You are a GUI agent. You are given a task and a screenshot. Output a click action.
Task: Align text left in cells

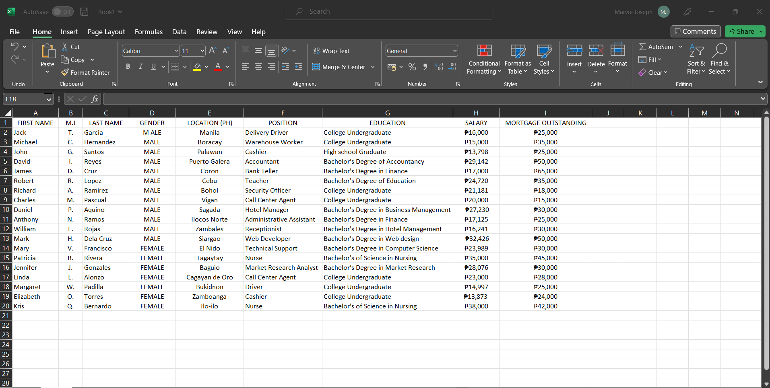pos(246,67)
